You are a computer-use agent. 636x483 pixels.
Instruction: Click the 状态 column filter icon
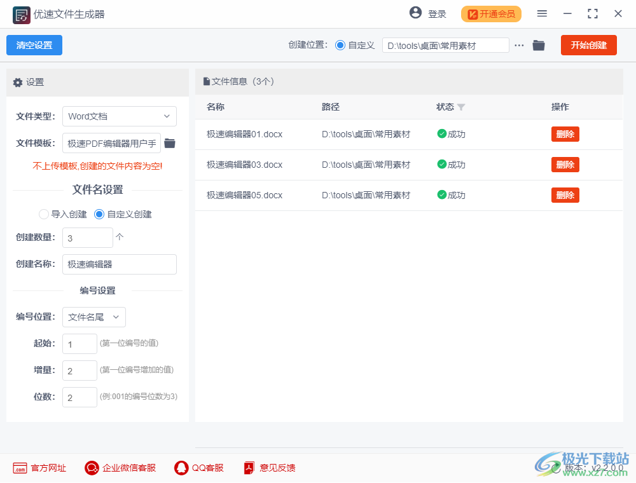pos(460,107)
